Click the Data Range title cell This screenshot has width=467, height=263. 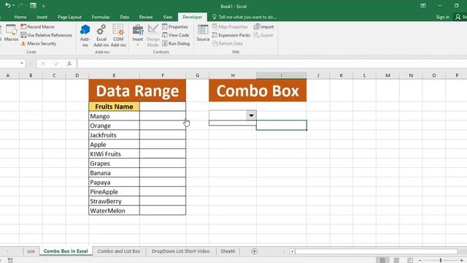(x=137, y=91)
